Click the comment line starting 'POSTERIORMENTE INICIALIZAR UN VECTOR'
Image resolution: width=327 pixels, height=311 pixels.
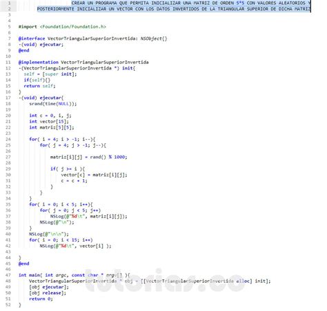174,9
